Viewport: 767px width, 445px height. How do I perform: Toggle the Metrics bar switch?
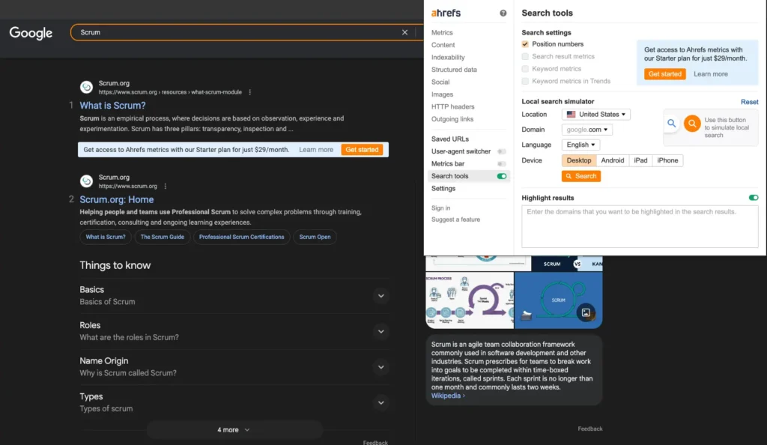click(x=502, y=164)
